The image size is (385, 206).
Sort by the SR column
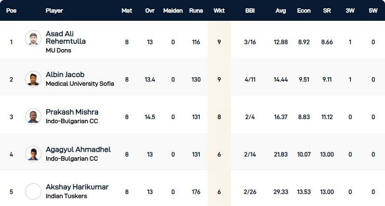(x=327, y=11)
